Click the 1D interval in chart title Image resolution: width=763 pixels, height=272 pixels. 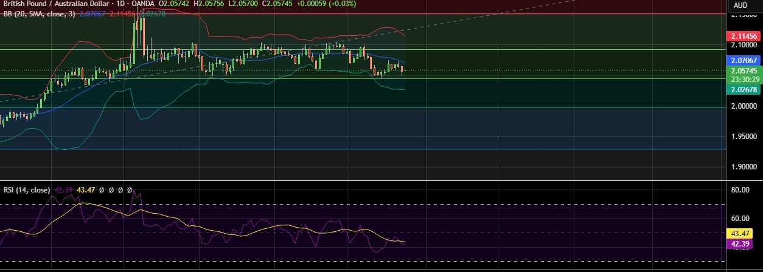[x=121, y=4]
